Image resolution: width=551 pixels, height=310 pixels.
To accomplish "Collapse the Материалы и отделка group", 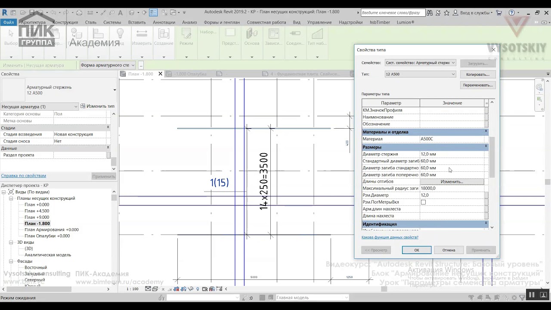I will pos(486,132).
